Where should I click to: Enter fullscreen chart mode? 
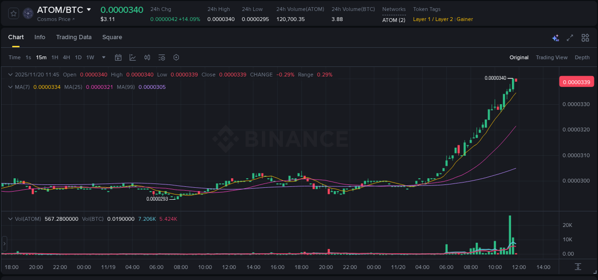[570, 37]
